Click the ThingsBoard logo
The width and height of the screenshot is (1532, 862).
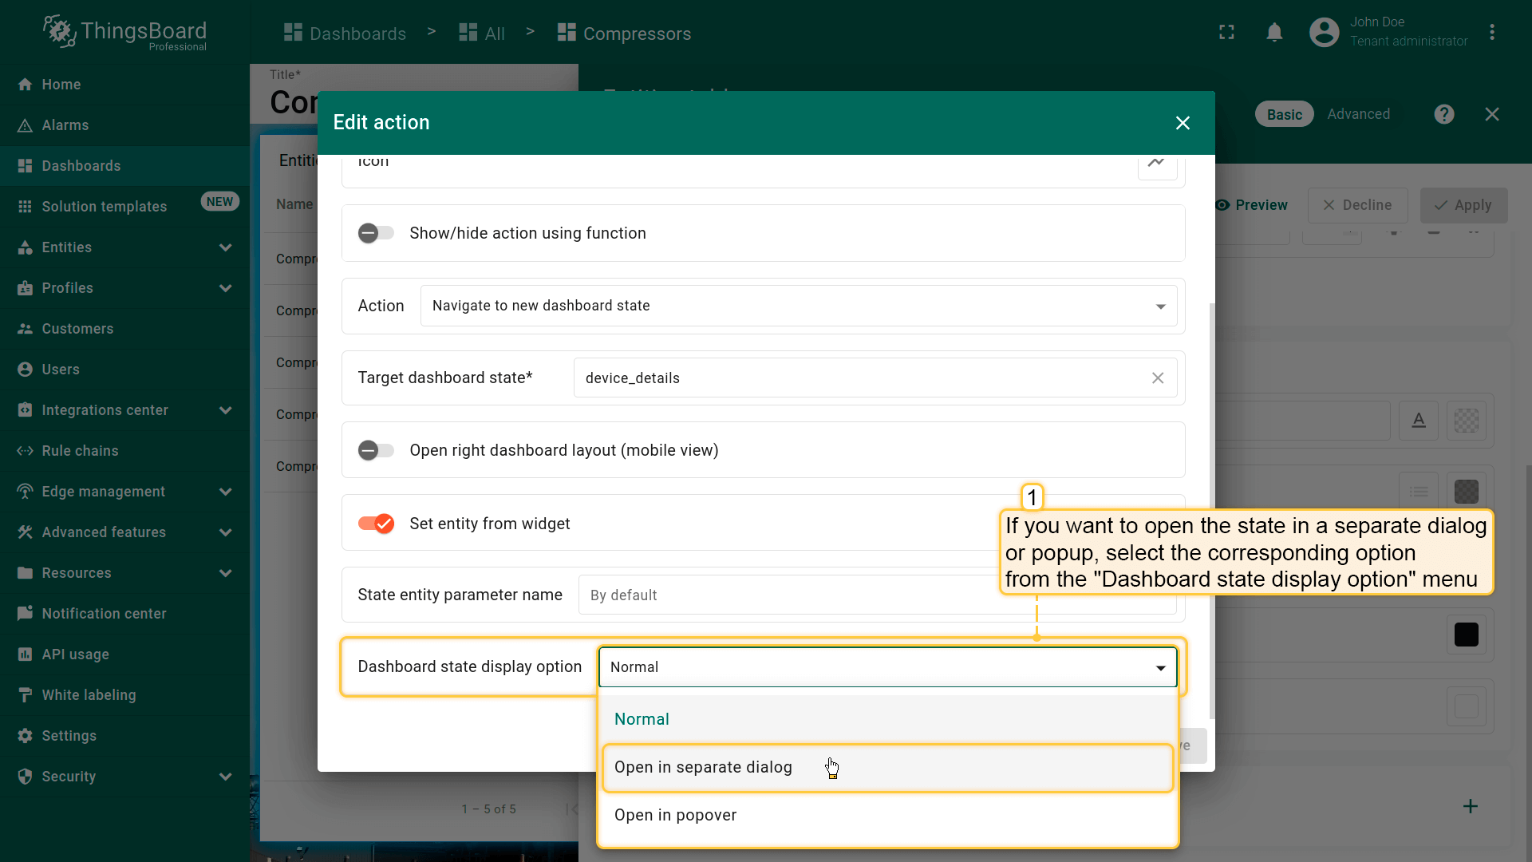[x=124, y=33]
